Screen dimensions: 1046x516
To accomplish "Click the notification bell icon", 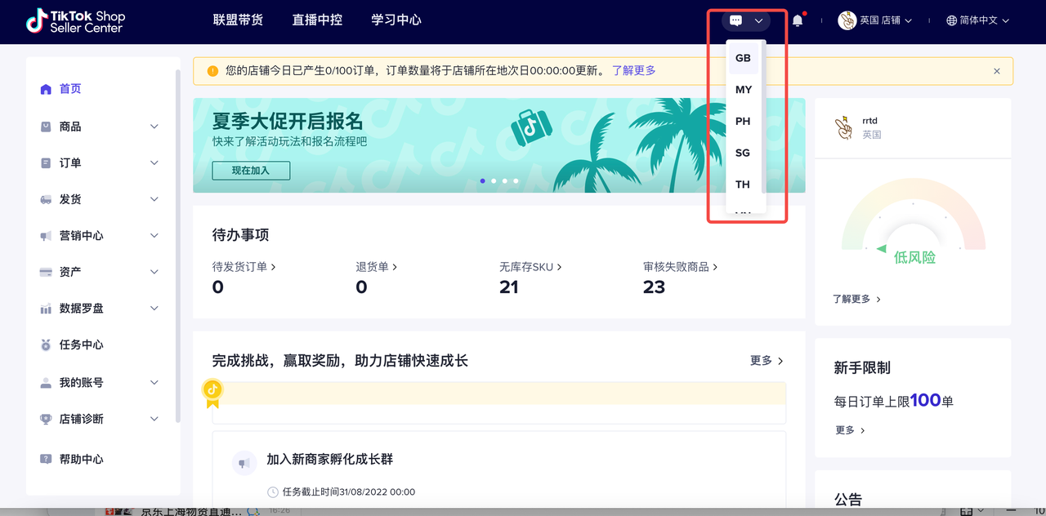I will point(798,20).
